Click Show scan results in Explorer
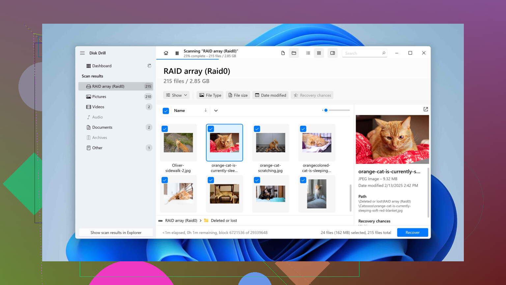Screen dimensions: 506x285 [116, 233]
